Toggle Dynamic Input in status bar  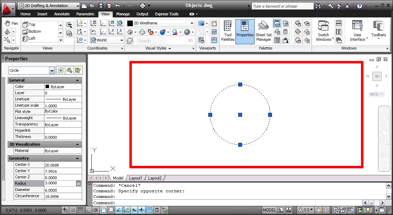(x=134, y=210)
